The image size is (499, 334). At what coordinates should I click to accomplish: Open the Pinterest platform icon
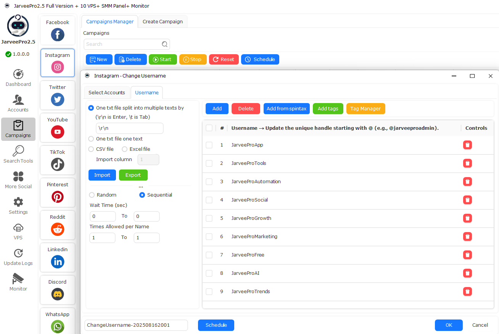[x=58, y=197]
